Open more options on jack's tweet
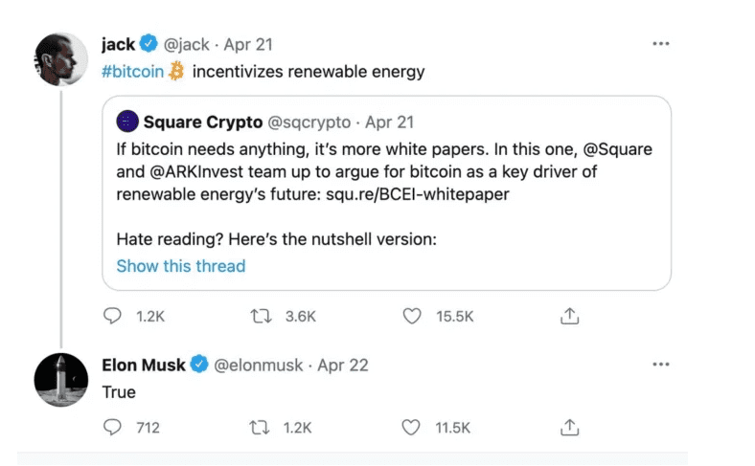 660,44
